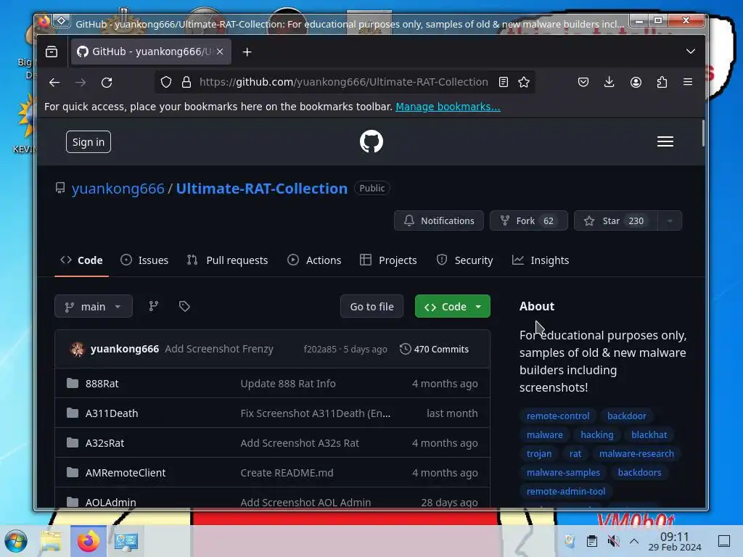This screenshot has height=557, width=743.
Task: Open the 888Rat folder
Action: tap(102, 384)
